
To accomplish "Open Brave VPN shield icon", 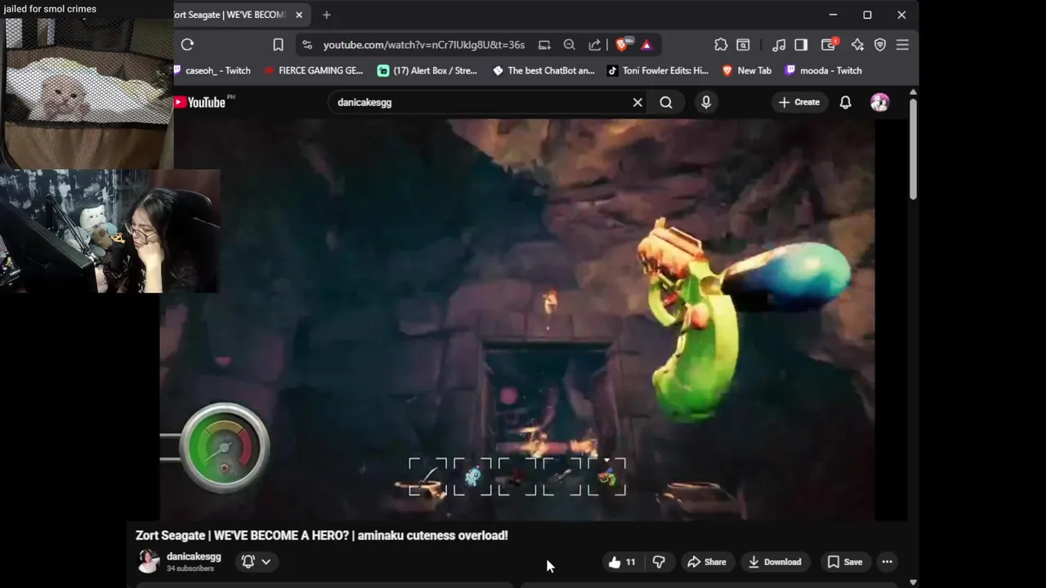I will [880, 45].
